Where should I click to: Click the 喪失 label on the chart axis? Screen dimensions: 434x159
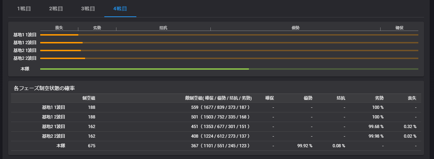coord(59,28)
